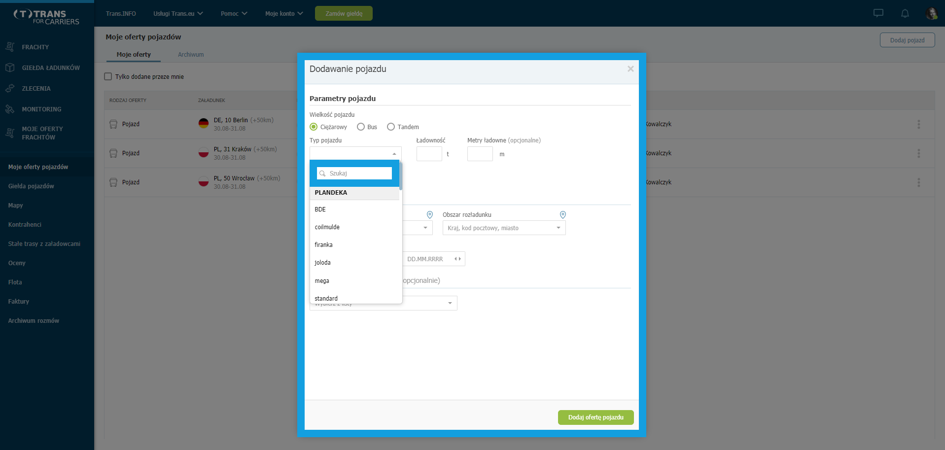Click vehicle icon in Kraków offer row
945x450 pixels.
113,153
